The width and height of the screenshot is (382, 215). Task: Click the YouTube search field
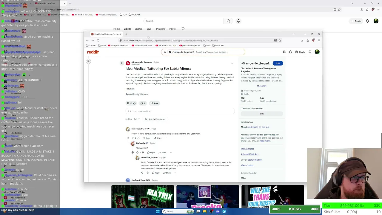[x=184, y=21]
